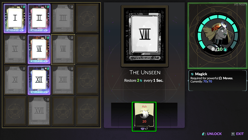Select the locked Arcana card XIII
Screen dimensions: 248x140
(63, 80)
